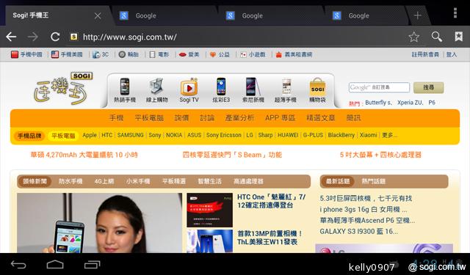Open search with the magnifier icon

coord(436,37)
